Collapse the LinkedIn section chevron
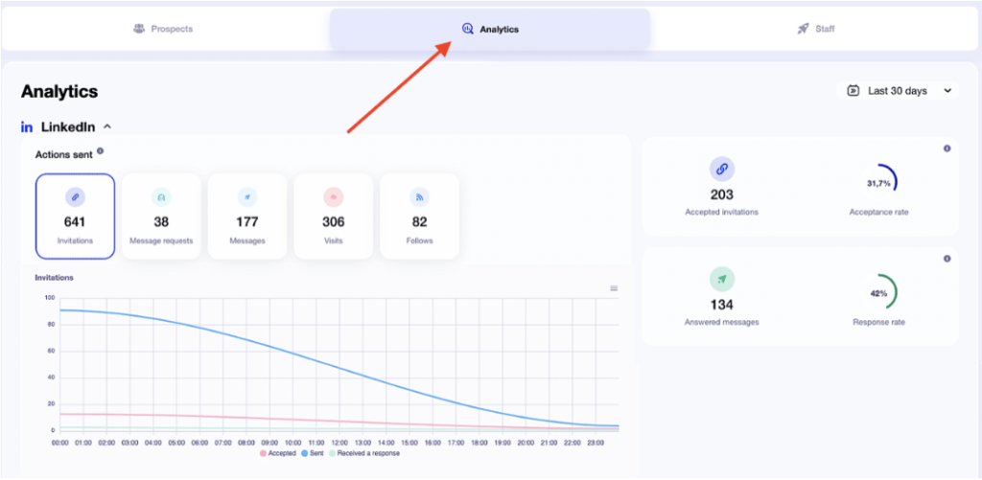 107,126
